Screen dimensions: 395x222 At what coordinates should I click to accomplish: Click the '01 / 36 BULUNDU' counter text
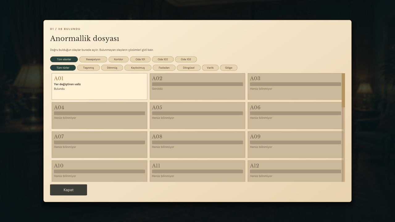(65, 29)
